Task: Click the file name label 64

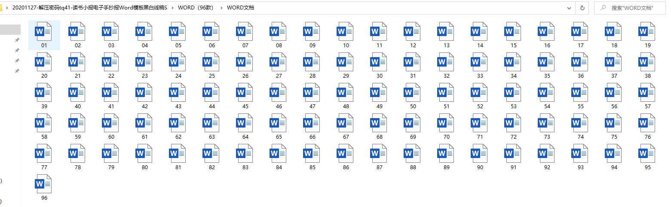Action: click(245, 137)
